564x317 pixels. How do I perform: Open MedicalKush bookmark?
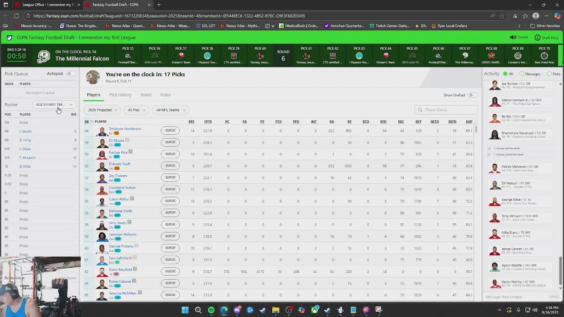pyautogui.click(x=298, y=26)
